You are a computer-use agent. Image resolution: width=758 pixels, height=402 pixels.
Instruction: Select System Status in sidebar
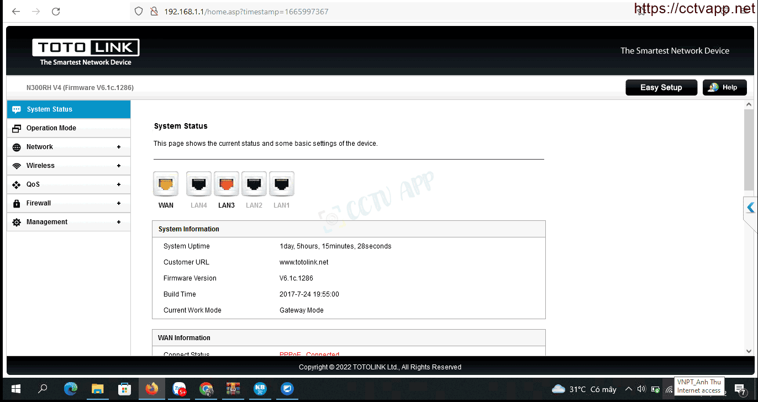point(69,109)
